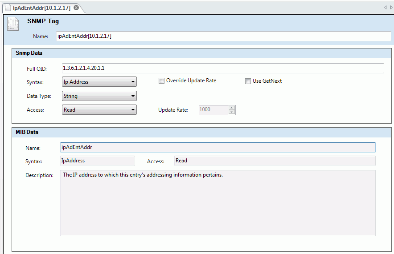Image resolution: width=394 pixels, height=254 pixels.
Task: Focus the MIB Data Name field
Action: pos(218,148)
